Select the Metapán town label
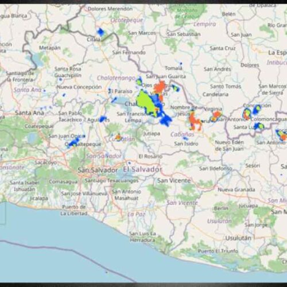This screenshot has width=287, height=287. pos(50,48)
